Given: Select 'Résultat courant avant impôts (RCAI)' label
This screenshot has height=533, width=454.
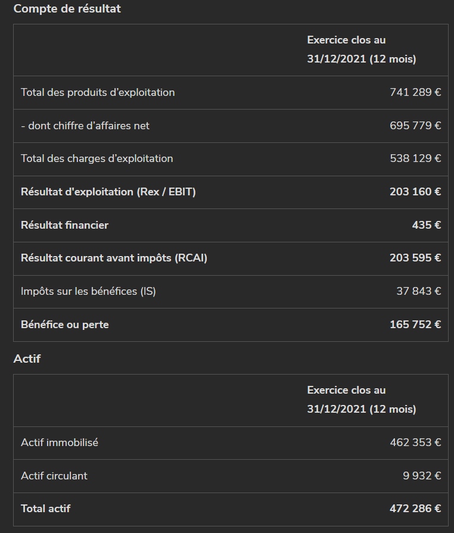Looking at the screenshot, I should click(114, 258).
